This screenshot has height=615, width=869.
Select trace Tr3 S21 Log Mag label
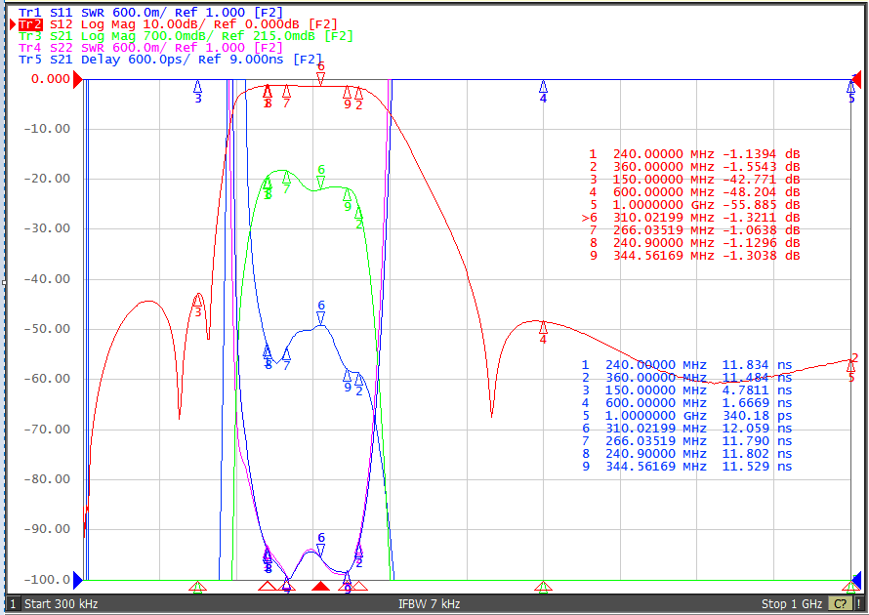coord(186,36)
